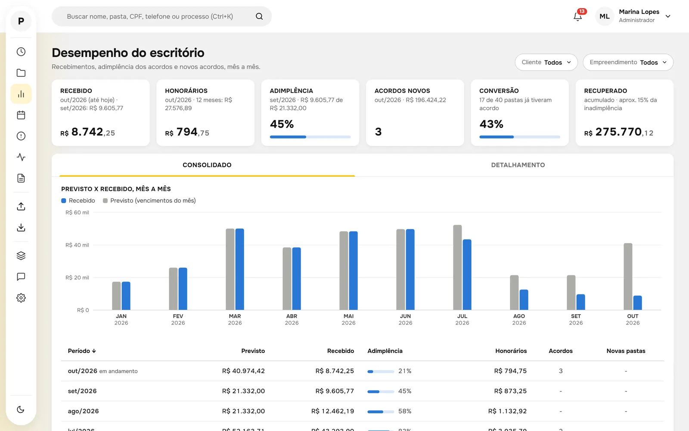Open notifications bell with 13 badge
Viewport: 689px width, 431px height.
coord(578,16)
